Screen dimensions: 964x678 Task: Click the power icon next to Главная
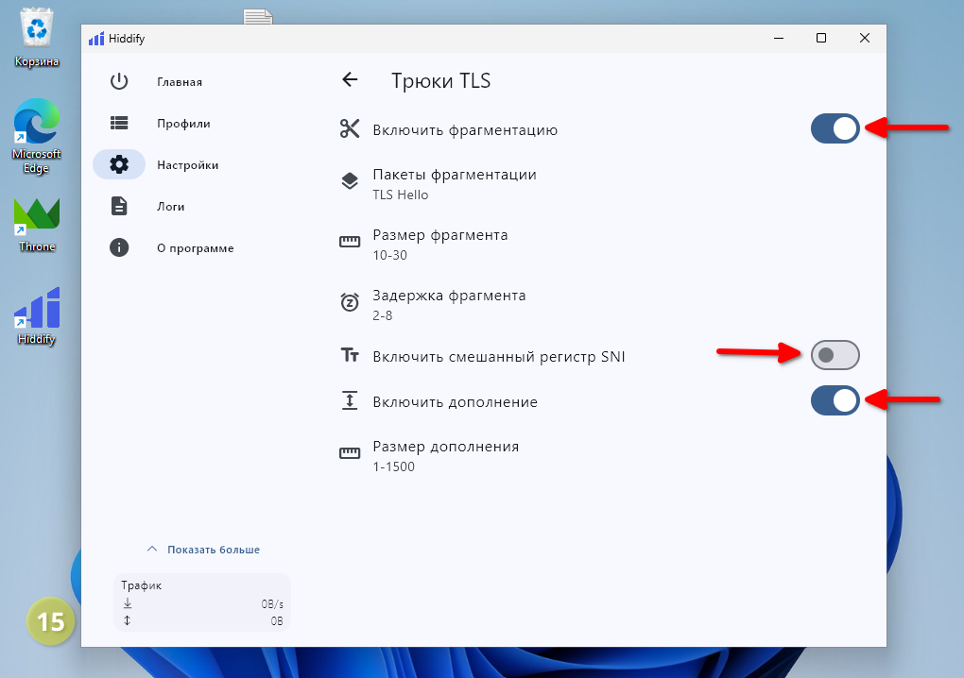[x=119, y=81]
